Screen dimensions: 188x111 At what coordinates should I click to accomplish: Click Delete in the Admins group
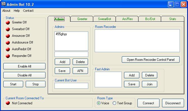click(x=80, y=62)
